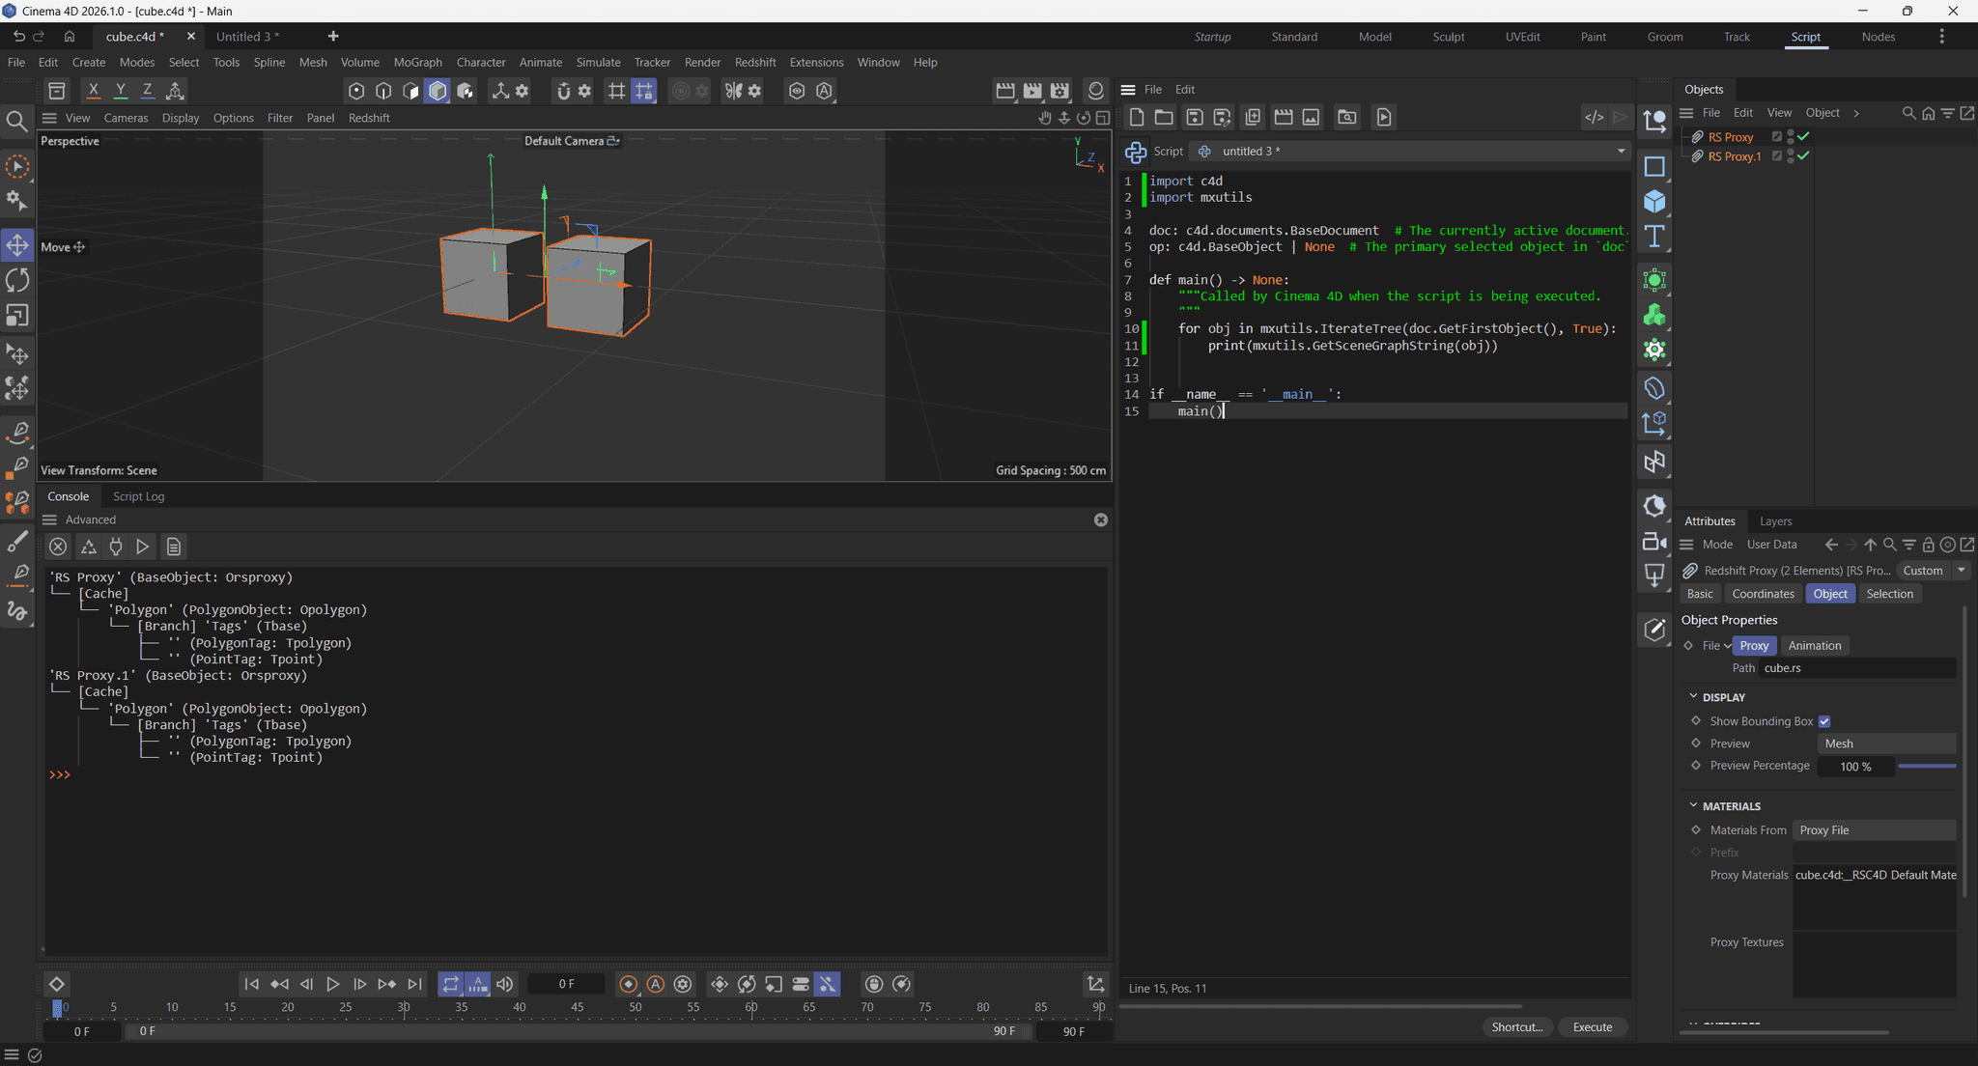The image size is (1978, 1066).
Task: Click the Python script icon
Action: (x=1136, y=152)
